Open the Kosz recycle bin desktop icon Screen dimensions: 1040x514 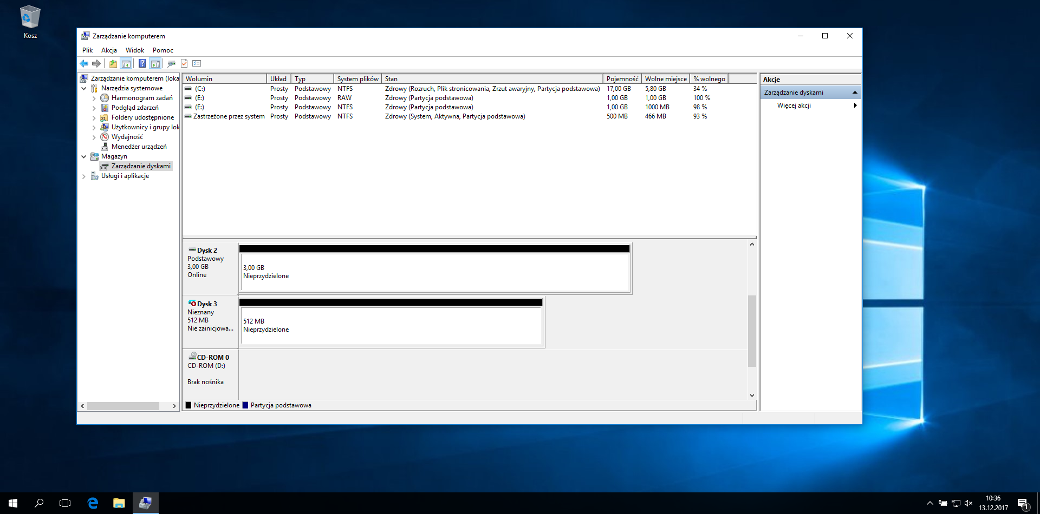(x=30, y=22)
